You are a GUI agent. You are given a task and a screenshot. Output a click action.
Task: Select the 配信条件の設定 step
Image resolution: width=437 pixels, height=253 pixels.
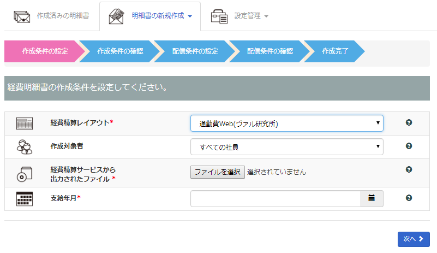[195, 51]
